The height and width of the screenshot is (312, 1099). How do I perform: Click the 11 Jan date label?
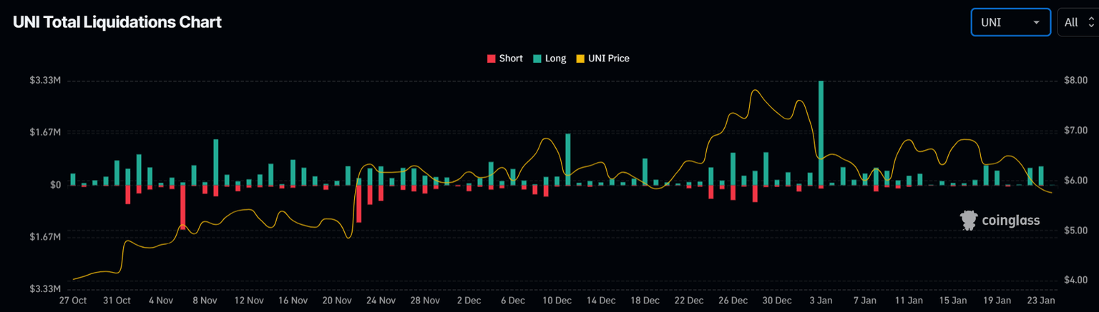tap(909, 301)
